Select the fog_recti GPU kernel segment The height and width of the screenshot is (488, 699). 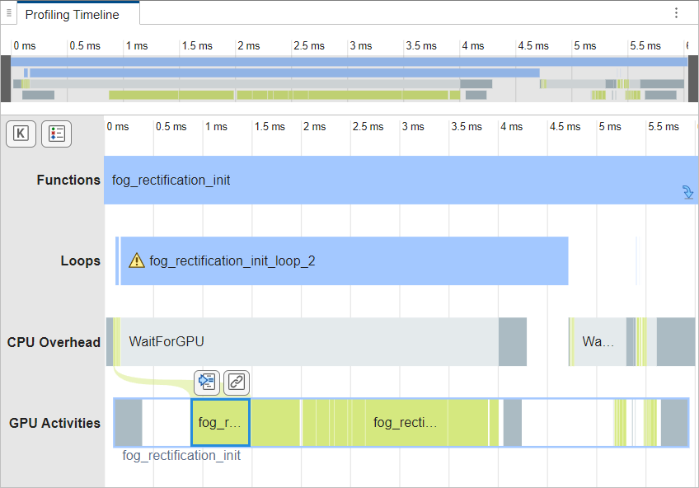(404, 422)
